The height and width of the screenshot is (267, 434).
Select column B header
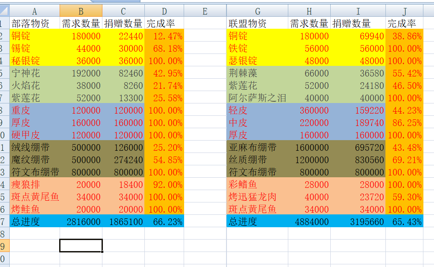81,11
